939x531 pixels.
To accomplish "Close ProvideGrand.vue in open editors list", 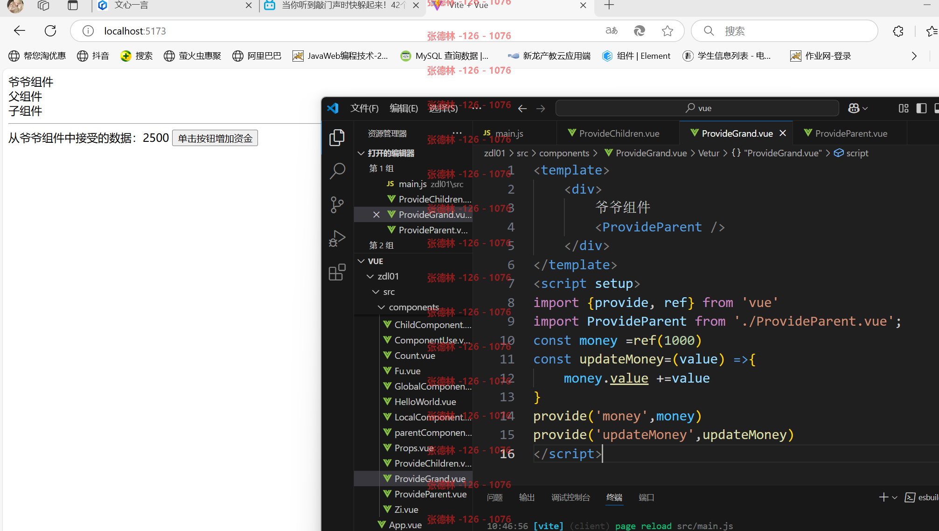I will pos(376,215).
